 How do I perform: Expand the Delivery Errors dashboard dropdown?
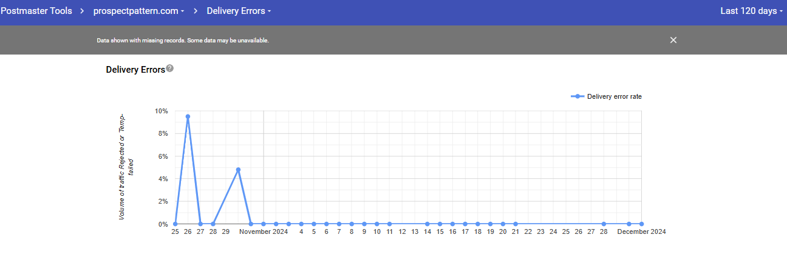coord(239,11)
